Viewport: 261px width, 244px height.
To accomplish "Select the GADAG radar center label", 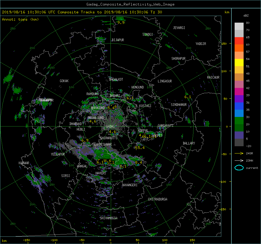I will [x=110, y=126].
